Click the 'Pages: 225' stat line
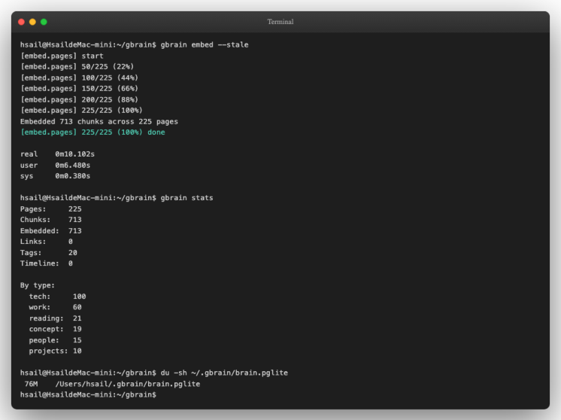Image resolution: width=561 pixels, height=420 pixels. point(51,208)
